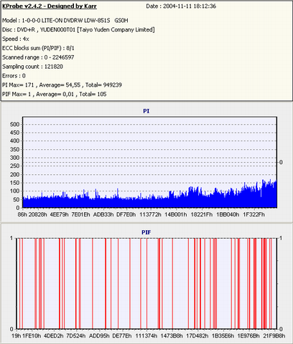The width and height of the screenshot is (293, 344).
Task: Click the 500 label on PI axis
Action: click(14, 125)
